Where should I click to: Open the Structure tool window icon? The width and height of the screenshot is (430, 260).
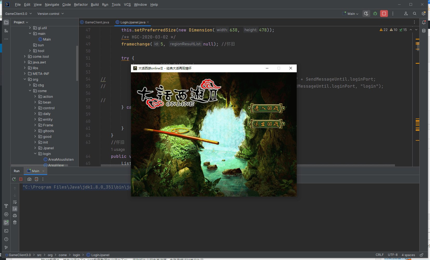point(6,31)
